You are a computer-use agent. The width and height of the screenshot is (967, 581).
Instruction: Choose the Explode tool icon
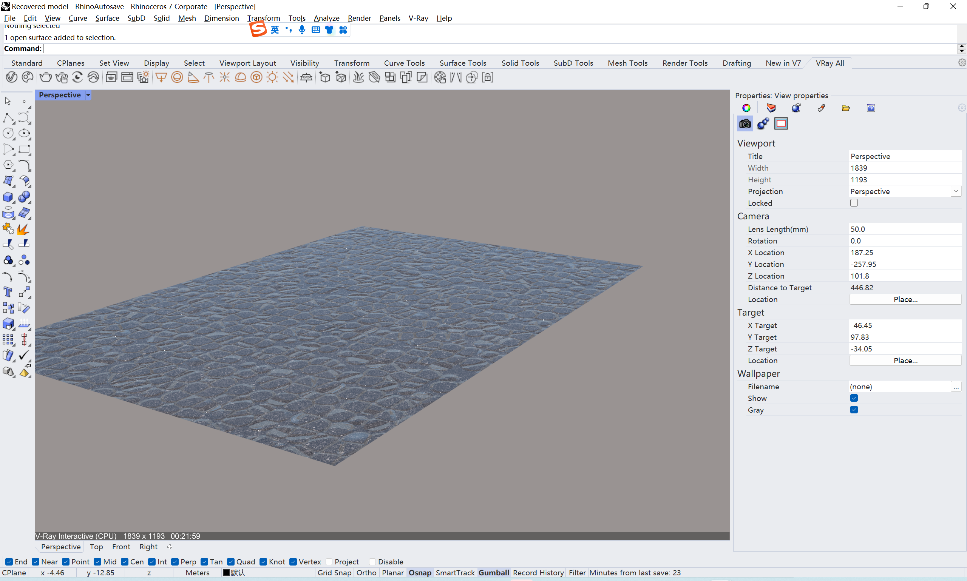pyautogui.click(x=24, y=229)
